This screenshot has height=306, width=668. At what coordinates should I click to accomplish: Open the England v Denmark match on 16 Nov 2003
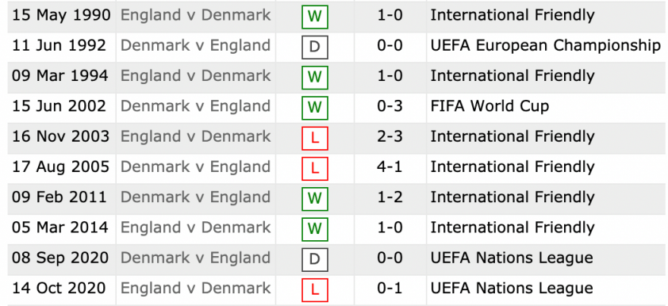(x=195, y=136)
